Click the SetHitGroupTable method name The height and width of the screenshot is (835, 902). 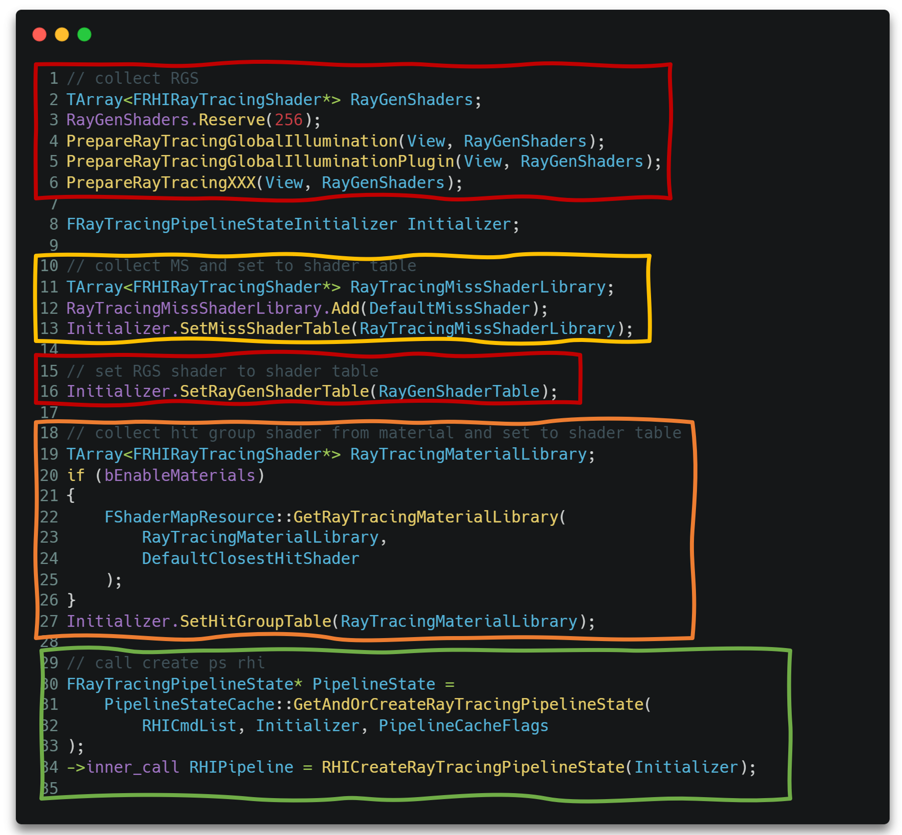pyautogui.click(x=255, y=622)
